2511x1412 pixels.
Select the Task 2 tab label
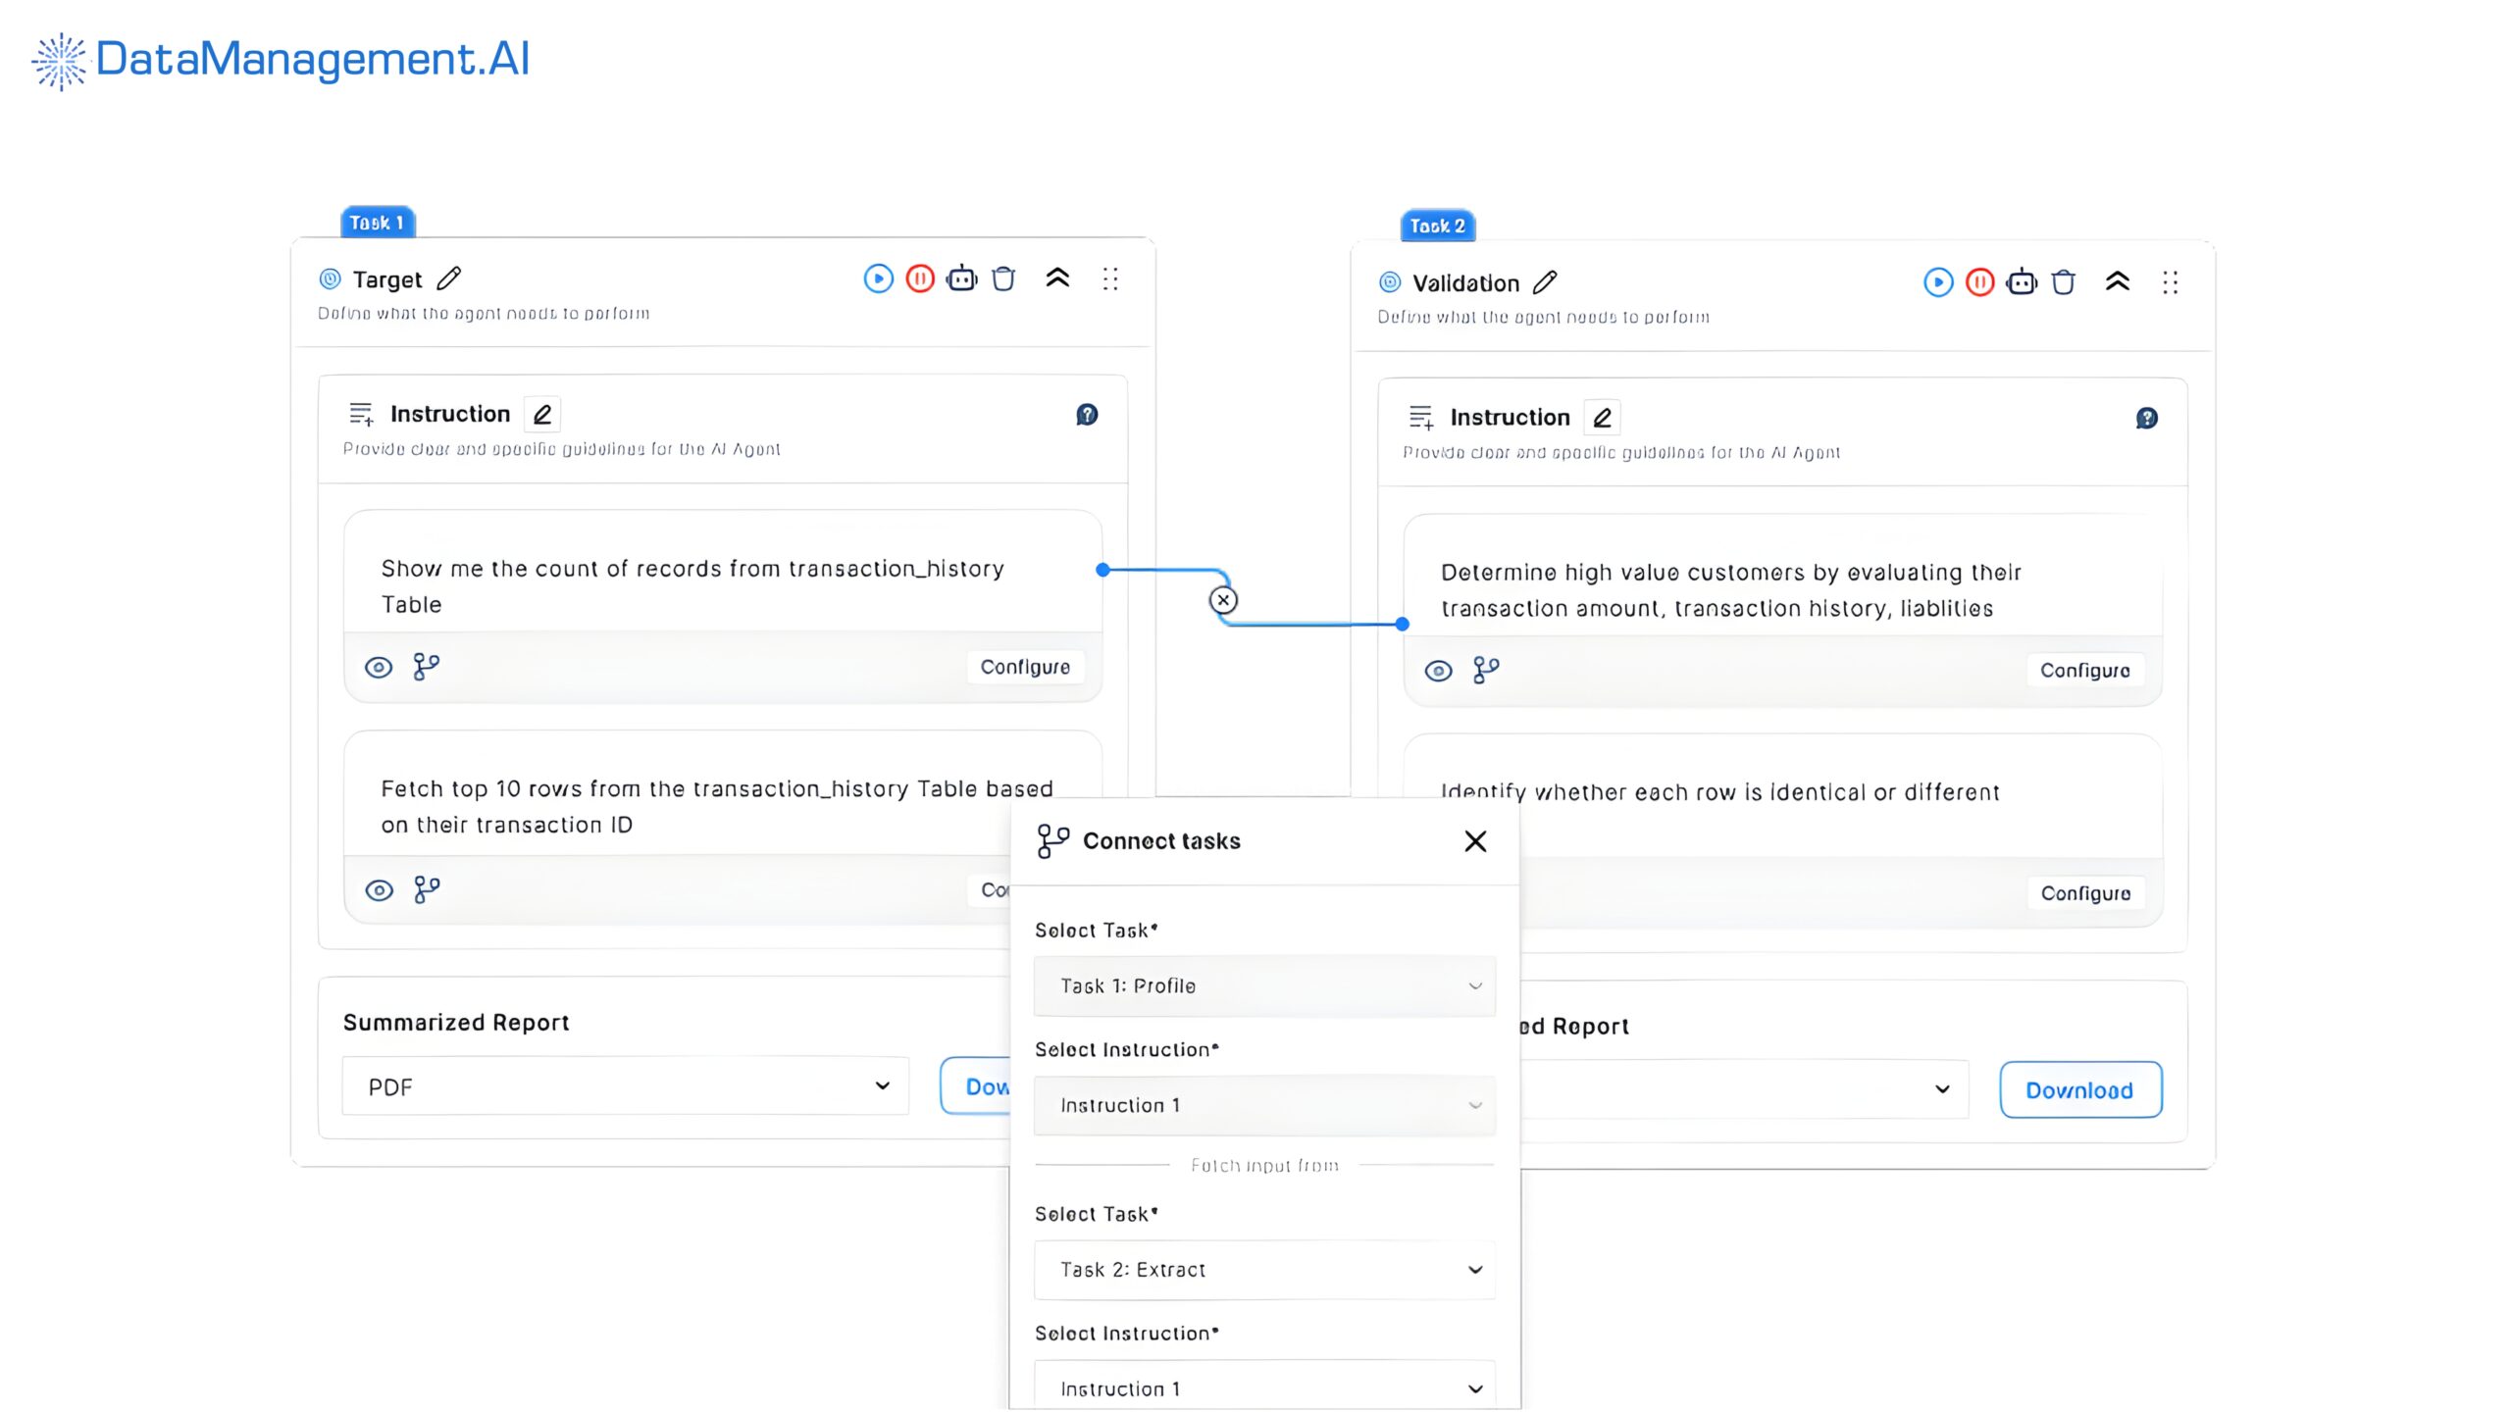[1437, 227]
